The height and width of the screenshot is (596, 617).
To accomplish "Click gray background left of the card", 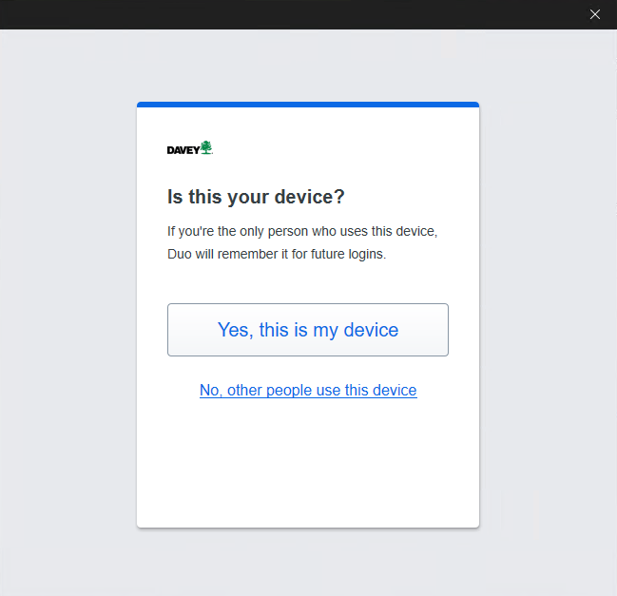I will [67, 314].
